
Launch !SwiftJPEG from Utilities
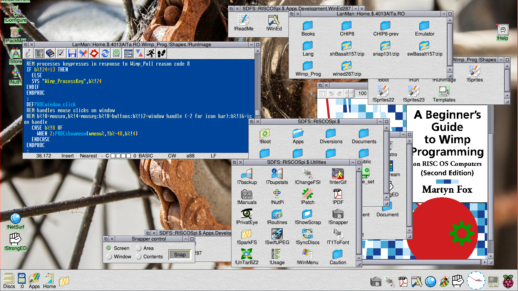[277, 237]
